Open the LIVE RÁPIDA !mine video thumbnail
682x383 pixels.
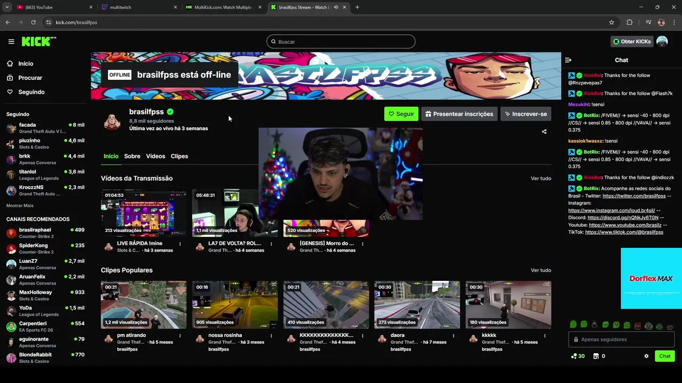pos(143,213)
